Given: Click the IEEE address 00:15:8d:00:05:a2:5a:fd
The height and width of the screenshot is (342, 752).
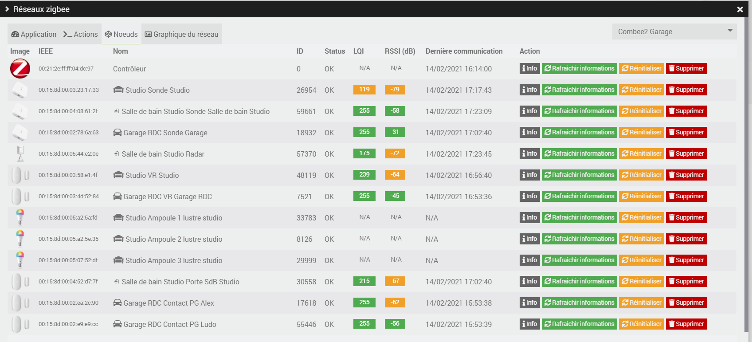Looking at the screenshot, I should (68, 218).
